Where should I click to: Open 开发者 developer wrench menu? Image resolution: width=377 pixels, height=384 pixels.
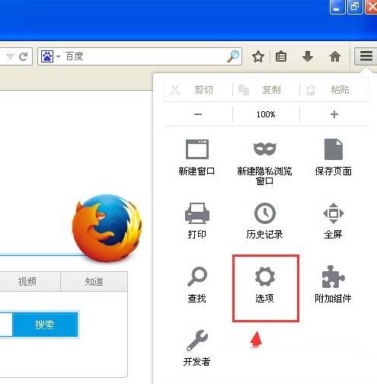[x=197, y=348]
